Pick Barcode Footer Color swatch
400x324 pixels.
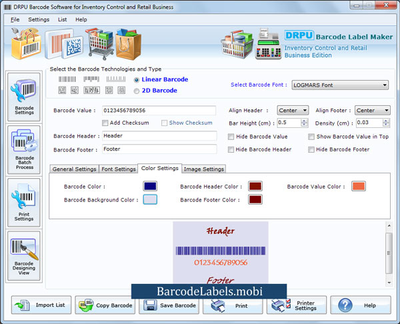click(x=255, y=199)
